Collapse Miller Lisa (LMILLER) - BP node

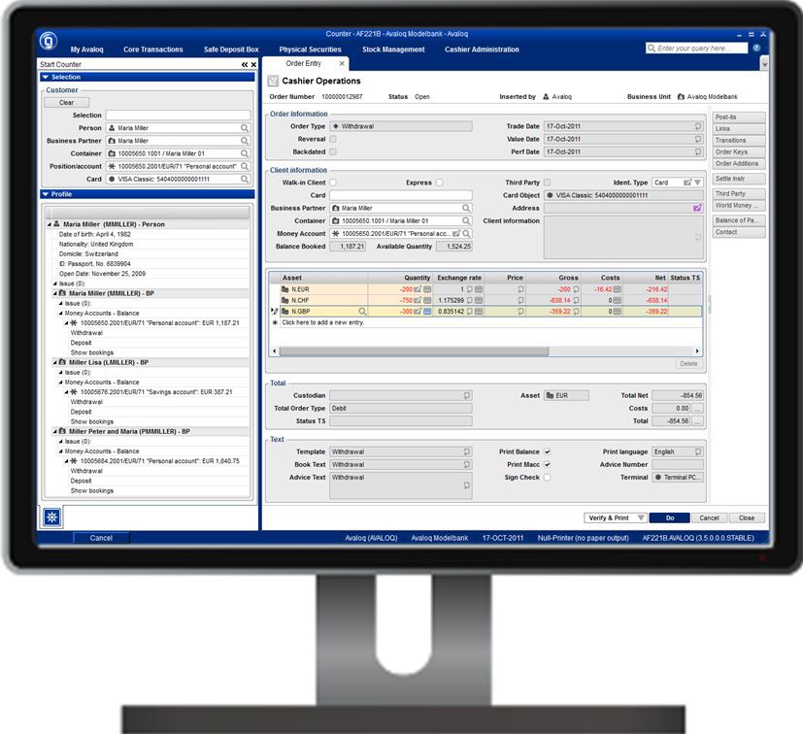[x=54, y=363]
